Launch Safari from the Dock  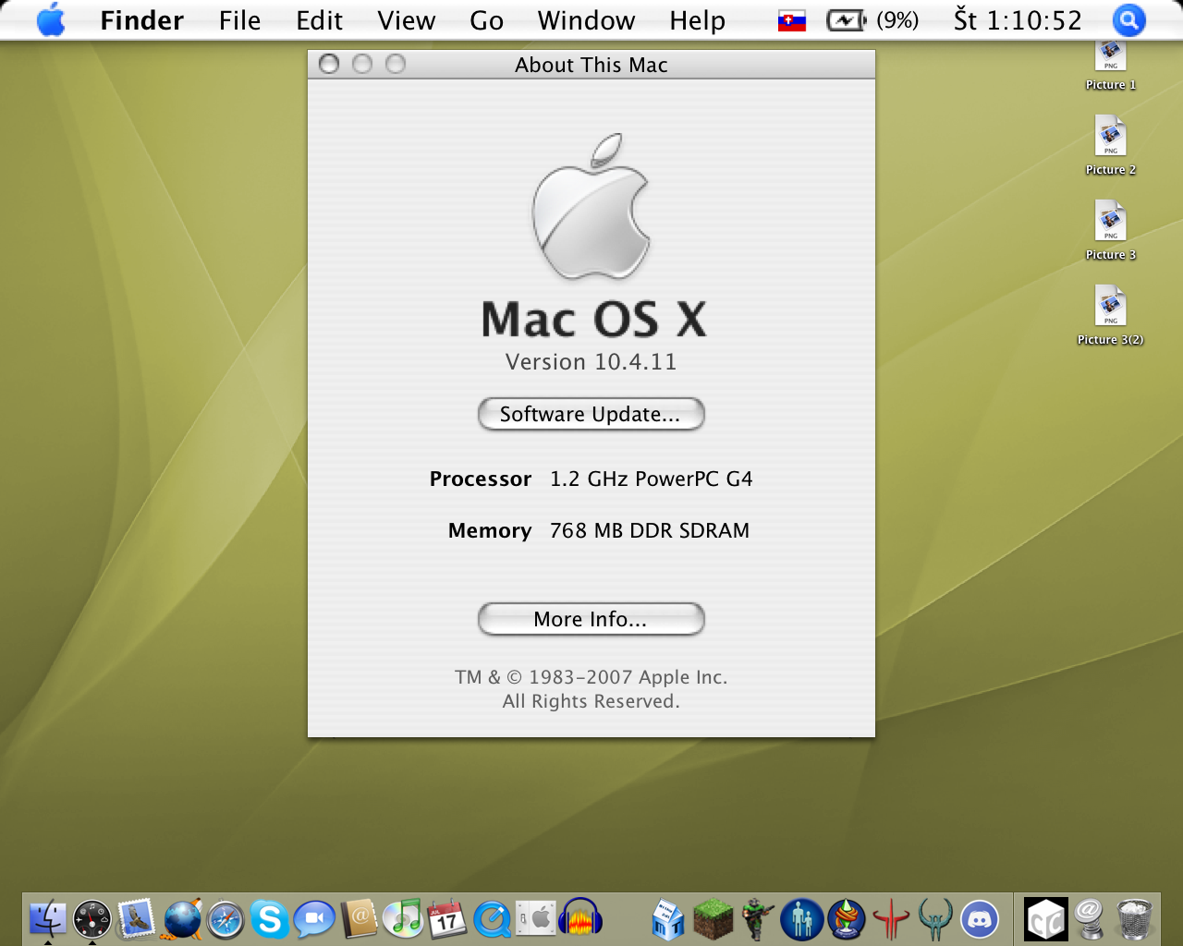click(226, 920)
